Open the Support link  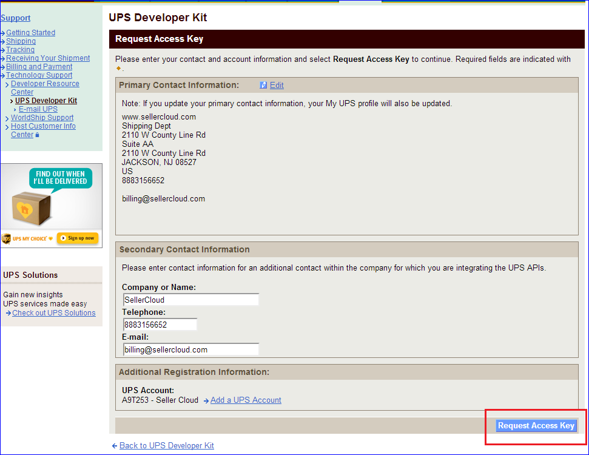click(x=15, y=18)
